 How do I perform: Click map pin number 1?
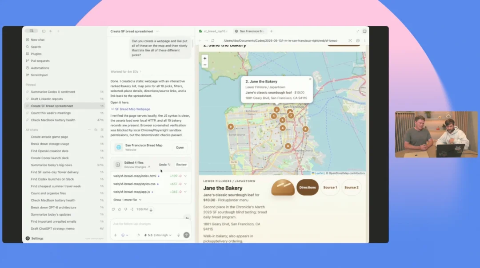(274, 116)
